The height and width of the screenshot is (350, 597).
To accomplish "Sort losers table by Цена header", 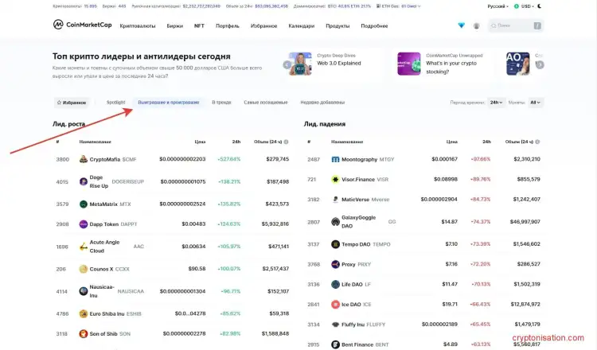I will coord(451,142).
